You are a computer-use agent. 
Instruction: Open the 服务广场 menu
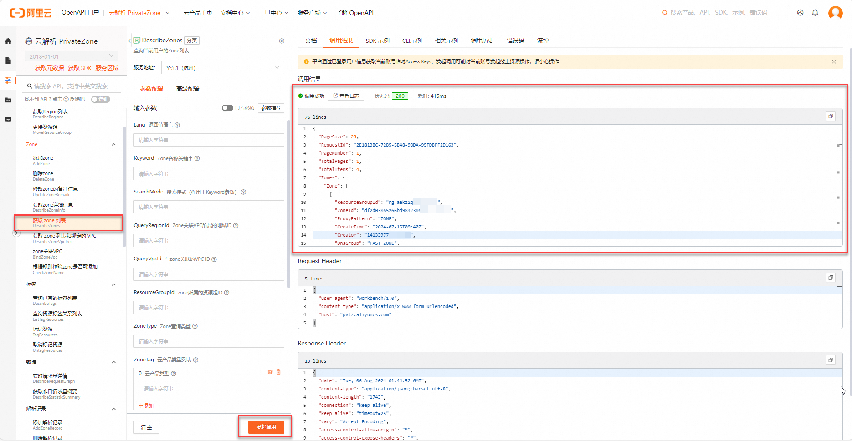coord(312,13)
